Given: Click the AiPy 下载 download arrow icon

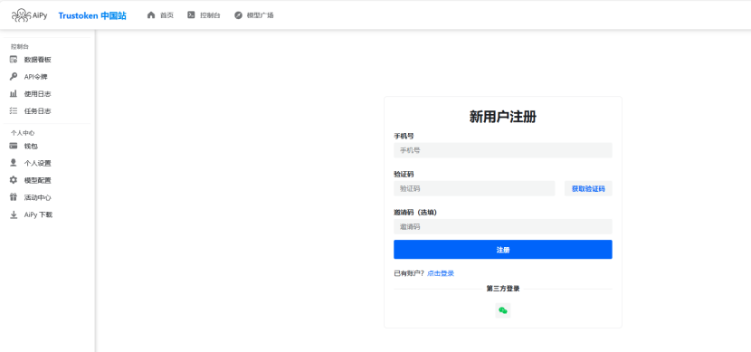Looking at the screenshot, I should pyautogui.click(x=14, y=214).
